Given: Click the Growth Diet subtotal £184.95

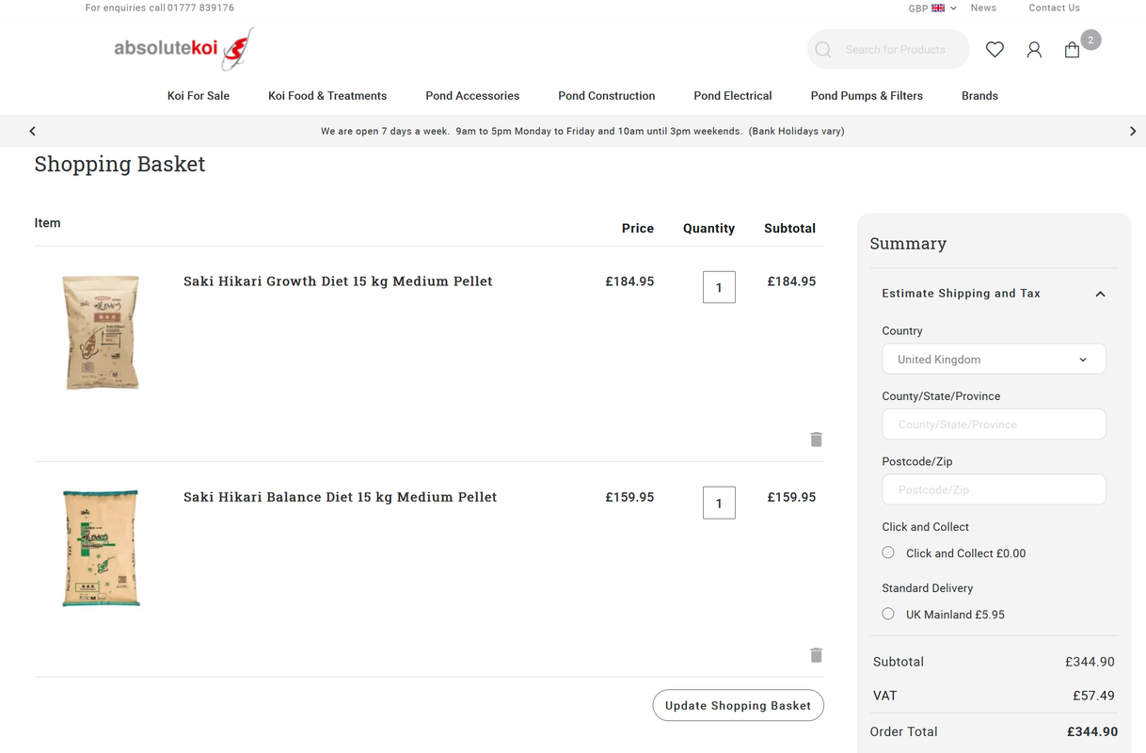Looking at the screenshot, I should 791,281.
